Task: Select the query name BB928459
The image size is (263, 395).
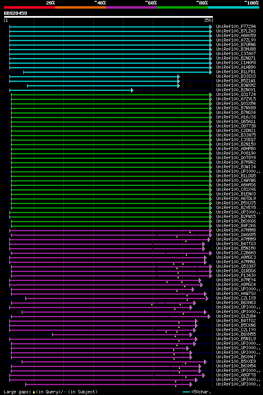Action: coord(15,13)
